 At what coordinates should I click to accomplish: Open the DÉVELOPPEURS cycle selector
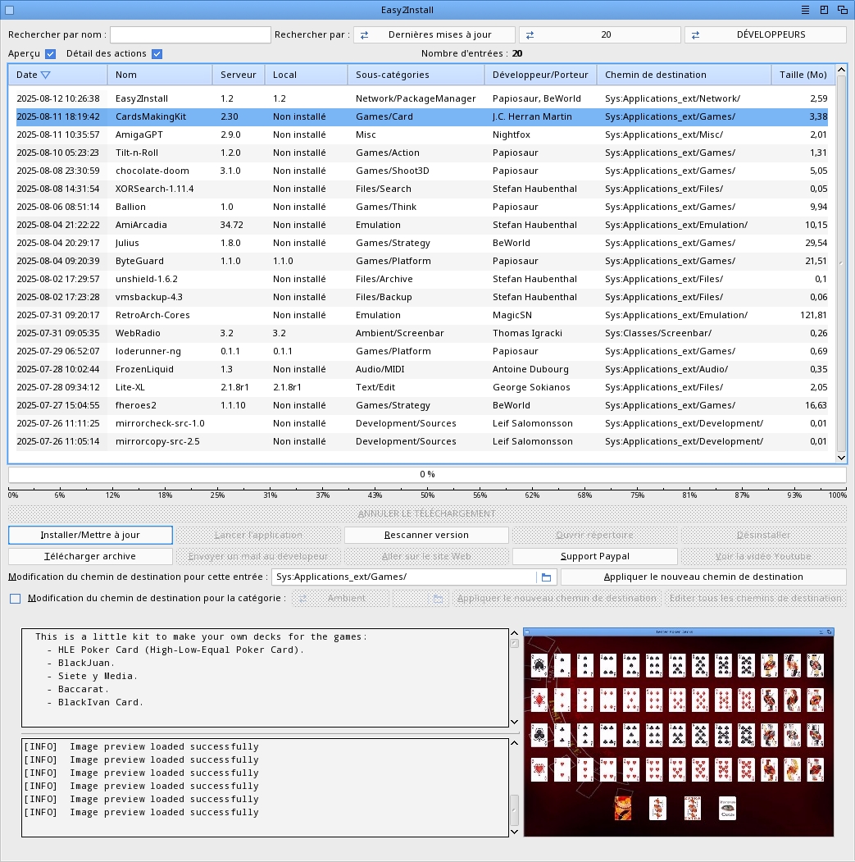tap(765, 35)
